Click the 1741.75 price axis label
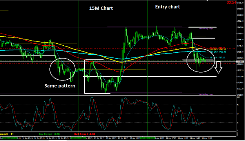Image resolution: width=245 pixels, height=141 pixels. tap(240, 46)
